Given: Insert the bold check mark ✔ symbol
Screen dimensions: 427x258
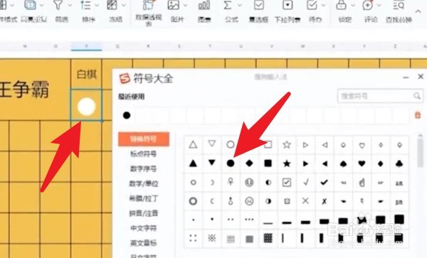Looking at the screenshot, I should 324,182.
